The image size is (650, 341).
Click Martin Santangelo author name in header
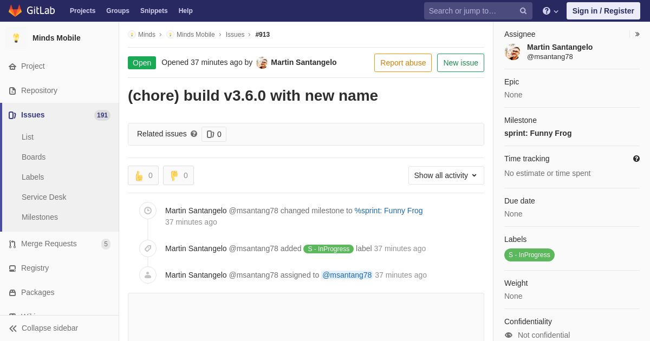[303, 62]
